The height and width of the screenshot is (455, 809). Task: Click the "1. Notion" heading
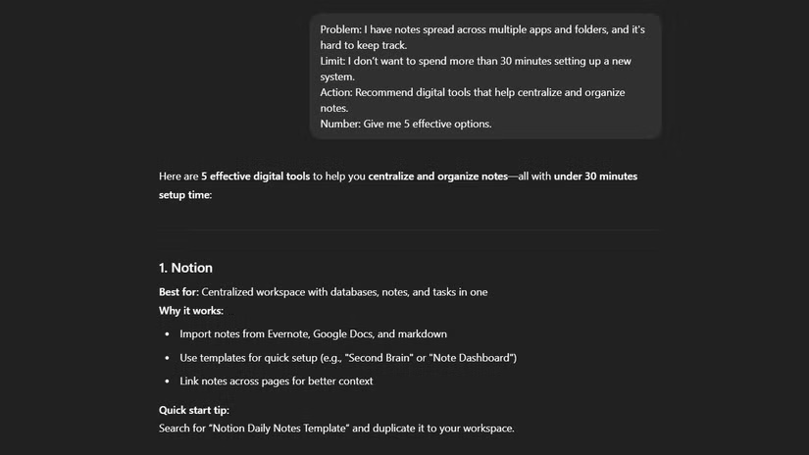tap(185, 268)
